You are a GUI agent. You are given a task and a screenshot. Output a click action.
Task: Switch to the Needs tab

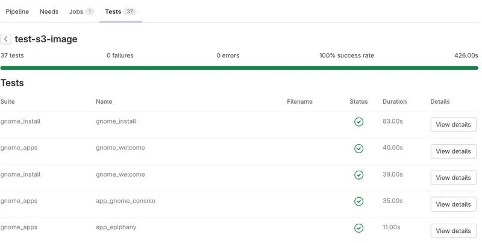[x=49, y=11]
